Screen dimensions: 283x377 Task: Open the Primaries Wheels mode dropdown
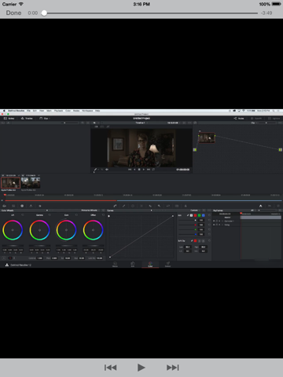90,210
